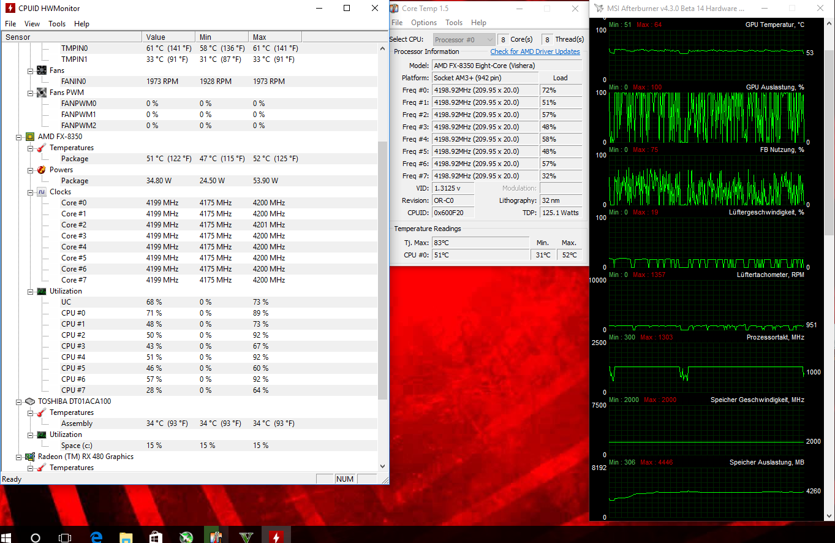This screenshot has width=835, height=543.
Task: Click thermometer icon under TOSHIBA DT01ACA100
Action: click(42, 412)
